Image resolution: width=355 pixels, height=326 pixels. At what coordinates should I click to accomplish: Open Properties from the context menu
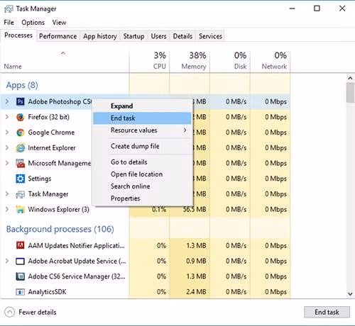[142, 198]
